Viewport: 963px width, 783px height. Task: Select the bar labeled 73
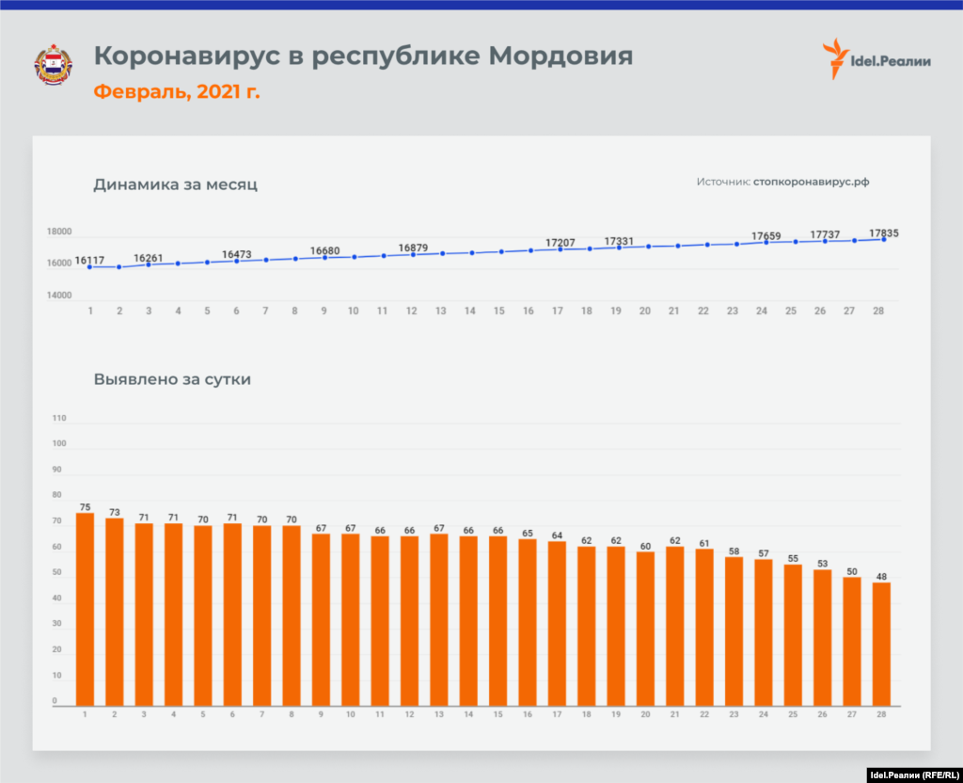pos(115,612)
